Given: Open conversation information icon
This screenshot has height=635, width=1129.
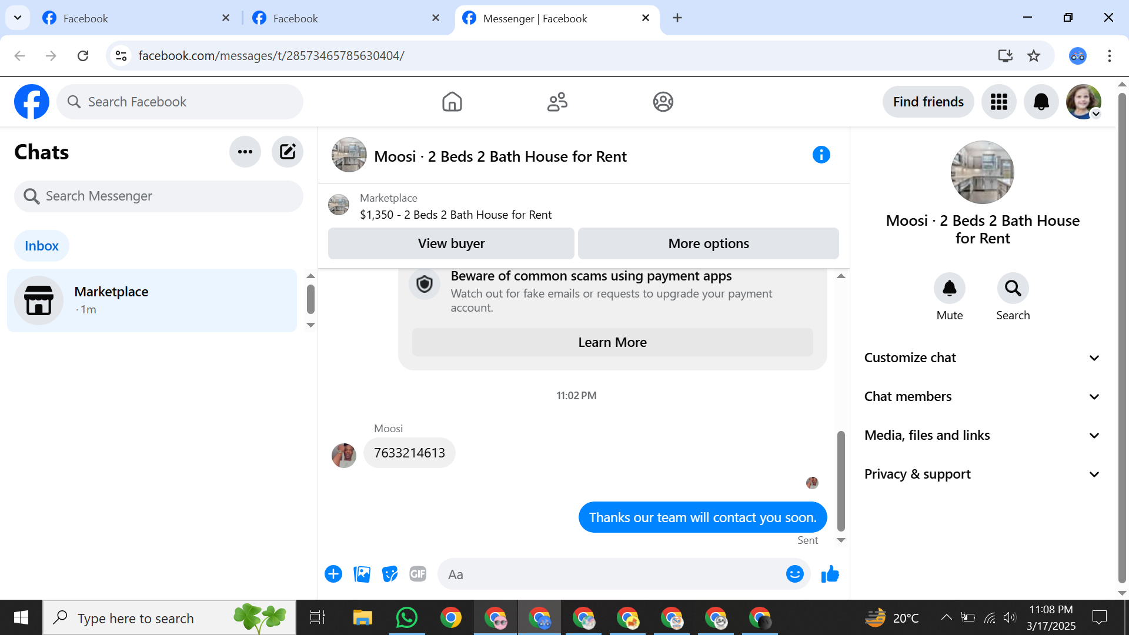Looking at the screenshot, I should pyautogui.click(x=821, y=155).
